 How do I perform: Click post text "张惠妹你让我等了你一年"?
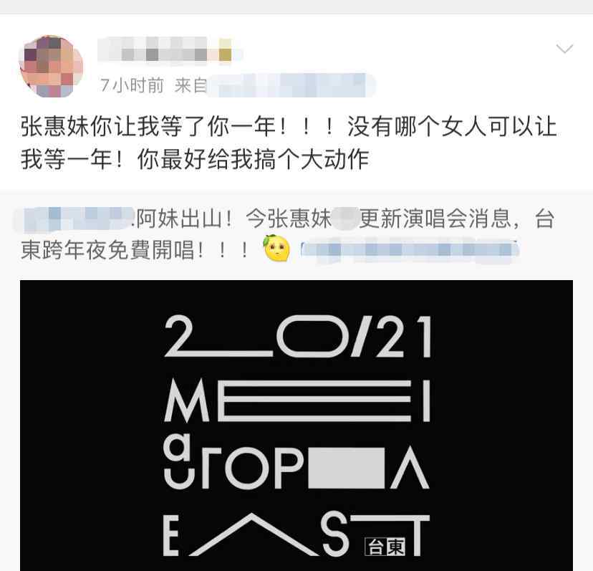(x=148, y=126)
